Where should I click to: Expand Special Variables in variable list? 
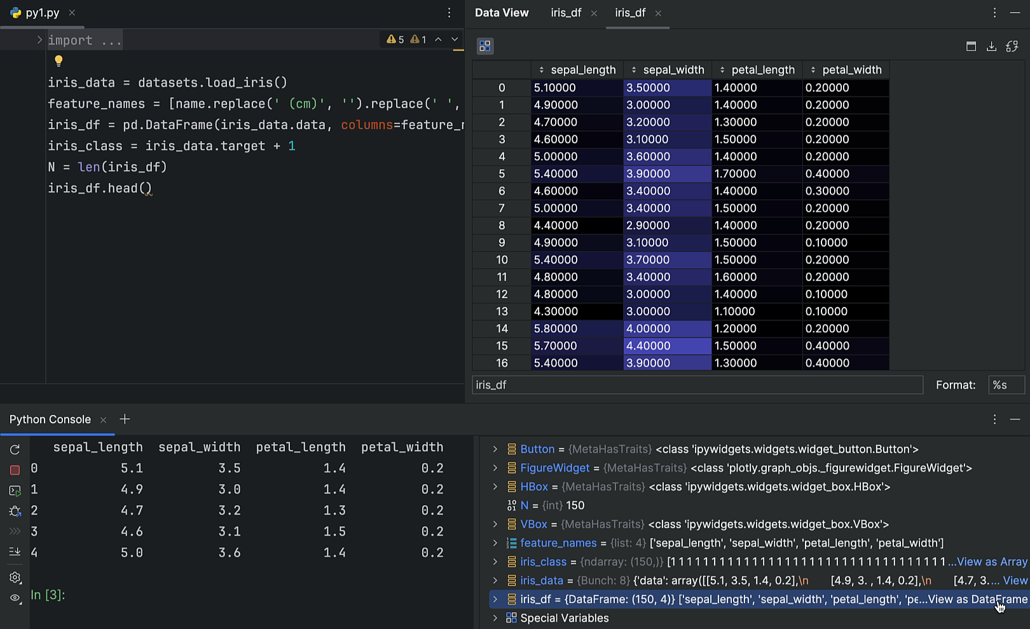(x=495, y=618)
